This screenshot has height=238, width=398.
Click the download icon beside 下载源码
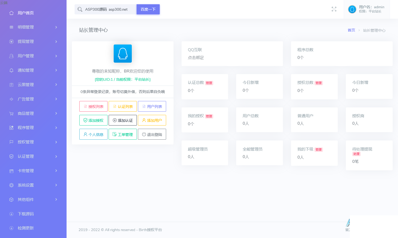[x=11, y=214]
